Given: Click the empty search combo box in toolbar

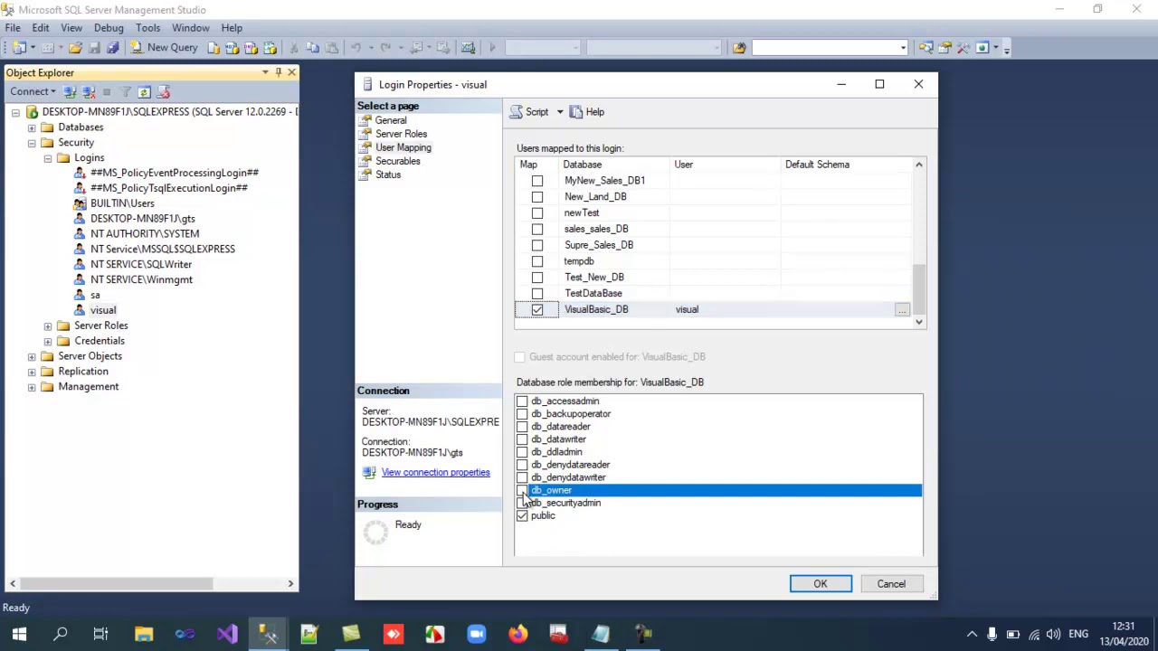Looking at the screenshot, I should [830, 47].
